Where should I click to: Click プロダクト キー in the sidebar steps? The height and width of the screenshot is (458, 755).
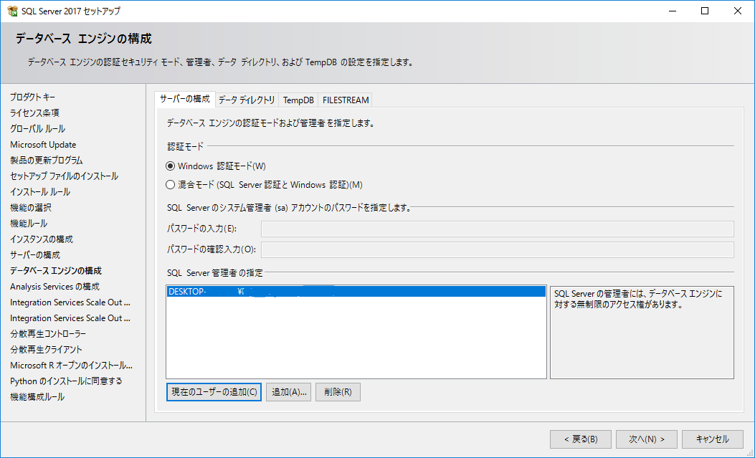pos(32,97)
